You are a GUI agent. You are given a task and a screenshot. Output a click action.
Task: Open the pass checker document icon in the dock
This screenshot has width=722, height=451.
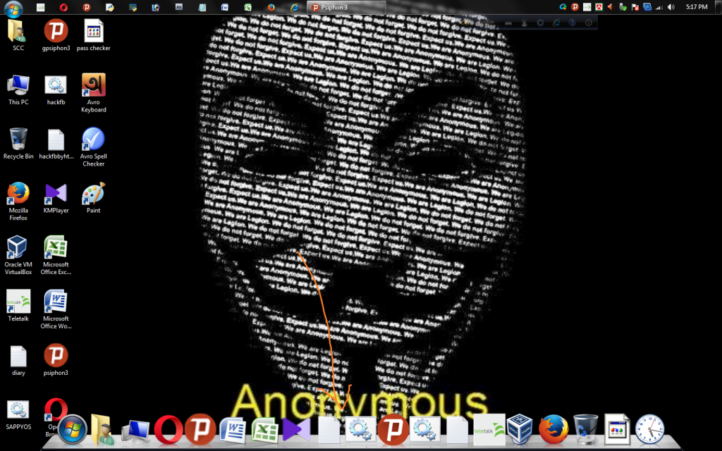[x=617, y=430]
